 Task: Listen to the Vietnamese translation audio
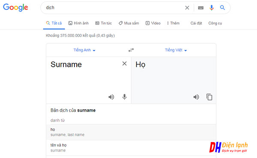click(x=196, y=97)
